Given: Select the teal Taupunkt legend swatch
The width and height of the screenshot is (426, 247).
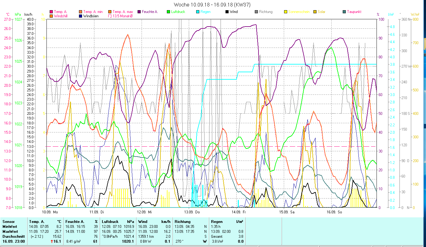Looking at the screenshot, I should 344,12.
